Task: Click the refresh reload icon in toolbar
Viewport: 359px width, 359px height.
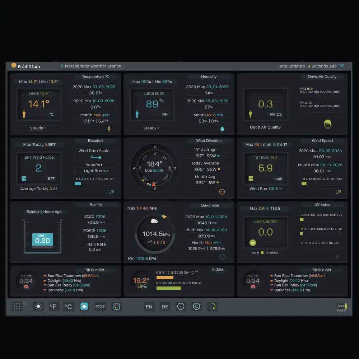Action: (x=213, y=307)
